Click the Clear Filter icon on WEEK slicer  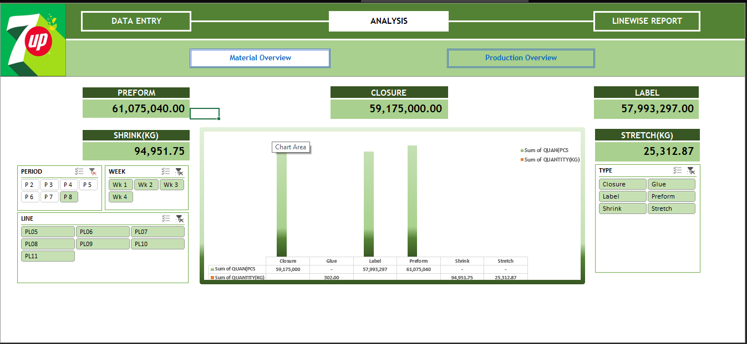coord(179,171)
